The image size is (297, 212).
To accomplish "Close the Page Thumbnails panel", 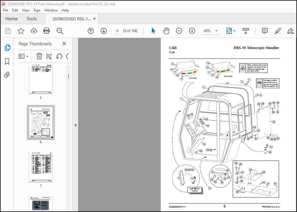I will coord(64,44).
